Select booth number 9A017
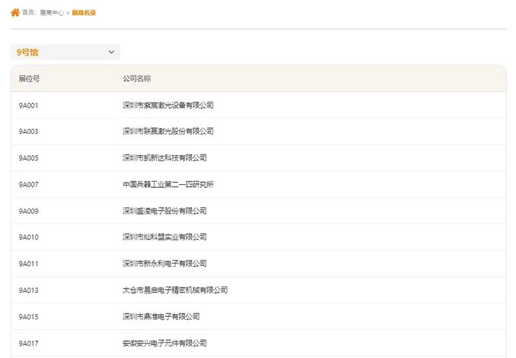The image size is (516, 358). point(28,344)
